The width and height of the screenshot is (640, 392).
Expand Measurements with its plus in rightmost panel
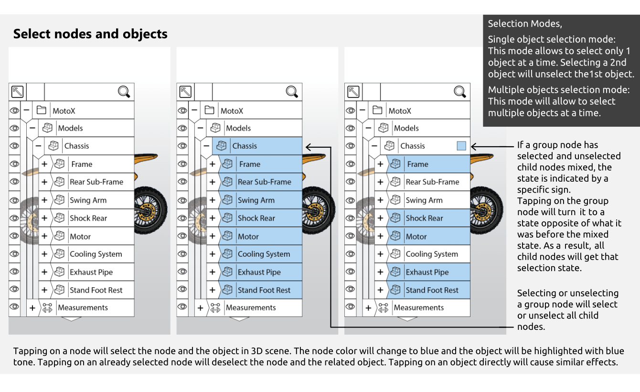pyautogui.click(x=368, y=308)
